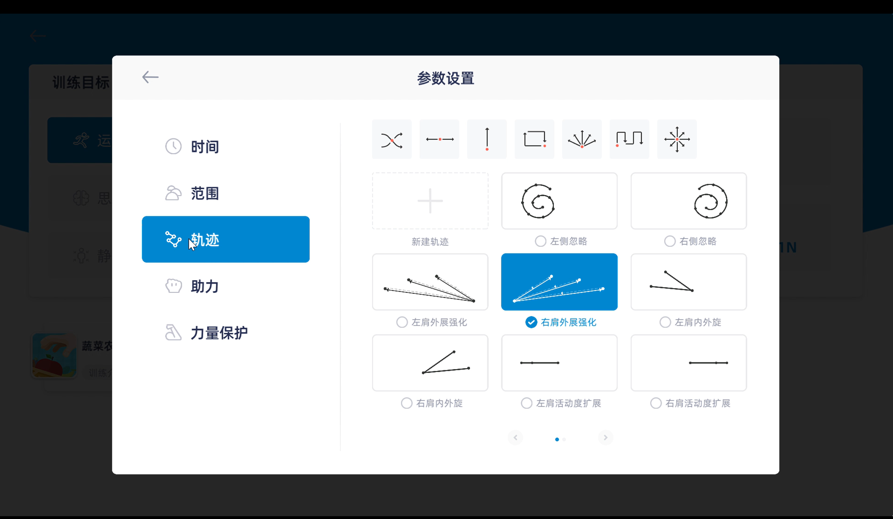
Task: Go to previous trajectory page chevron
Action: coord(515,438)
